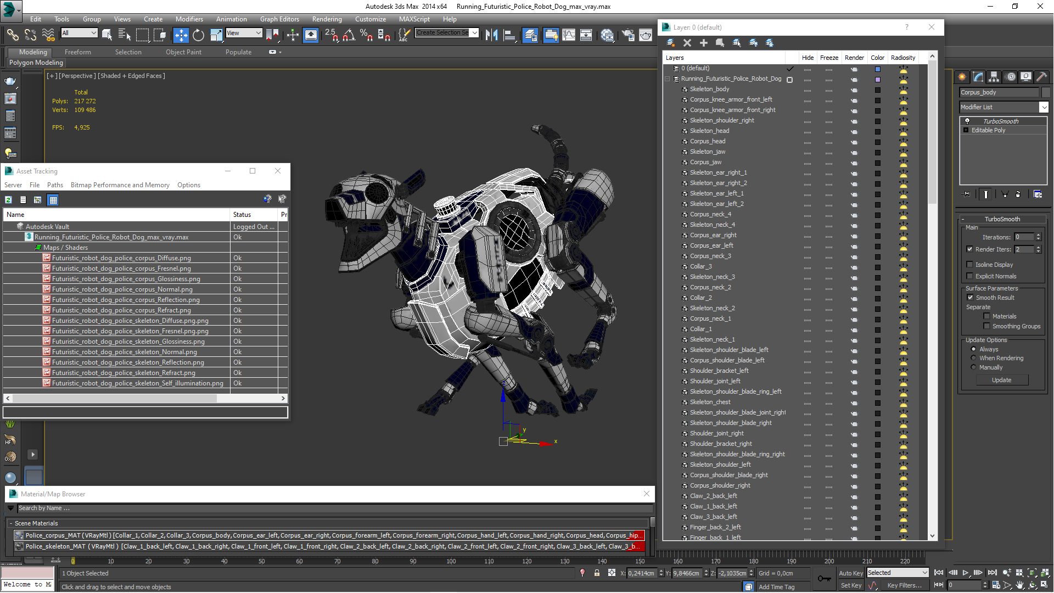The width and height of the screenshot is (1054, 593).
Task: Click Render Production teapot icon
Action: click(x=646, y=35)
